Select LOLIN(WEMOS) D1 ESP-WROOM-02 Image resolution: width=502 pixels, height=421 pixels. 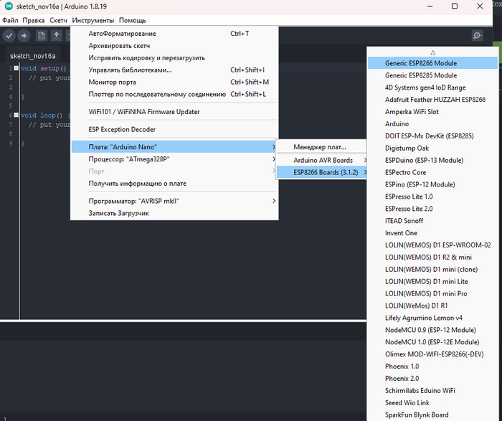point(433,245)
